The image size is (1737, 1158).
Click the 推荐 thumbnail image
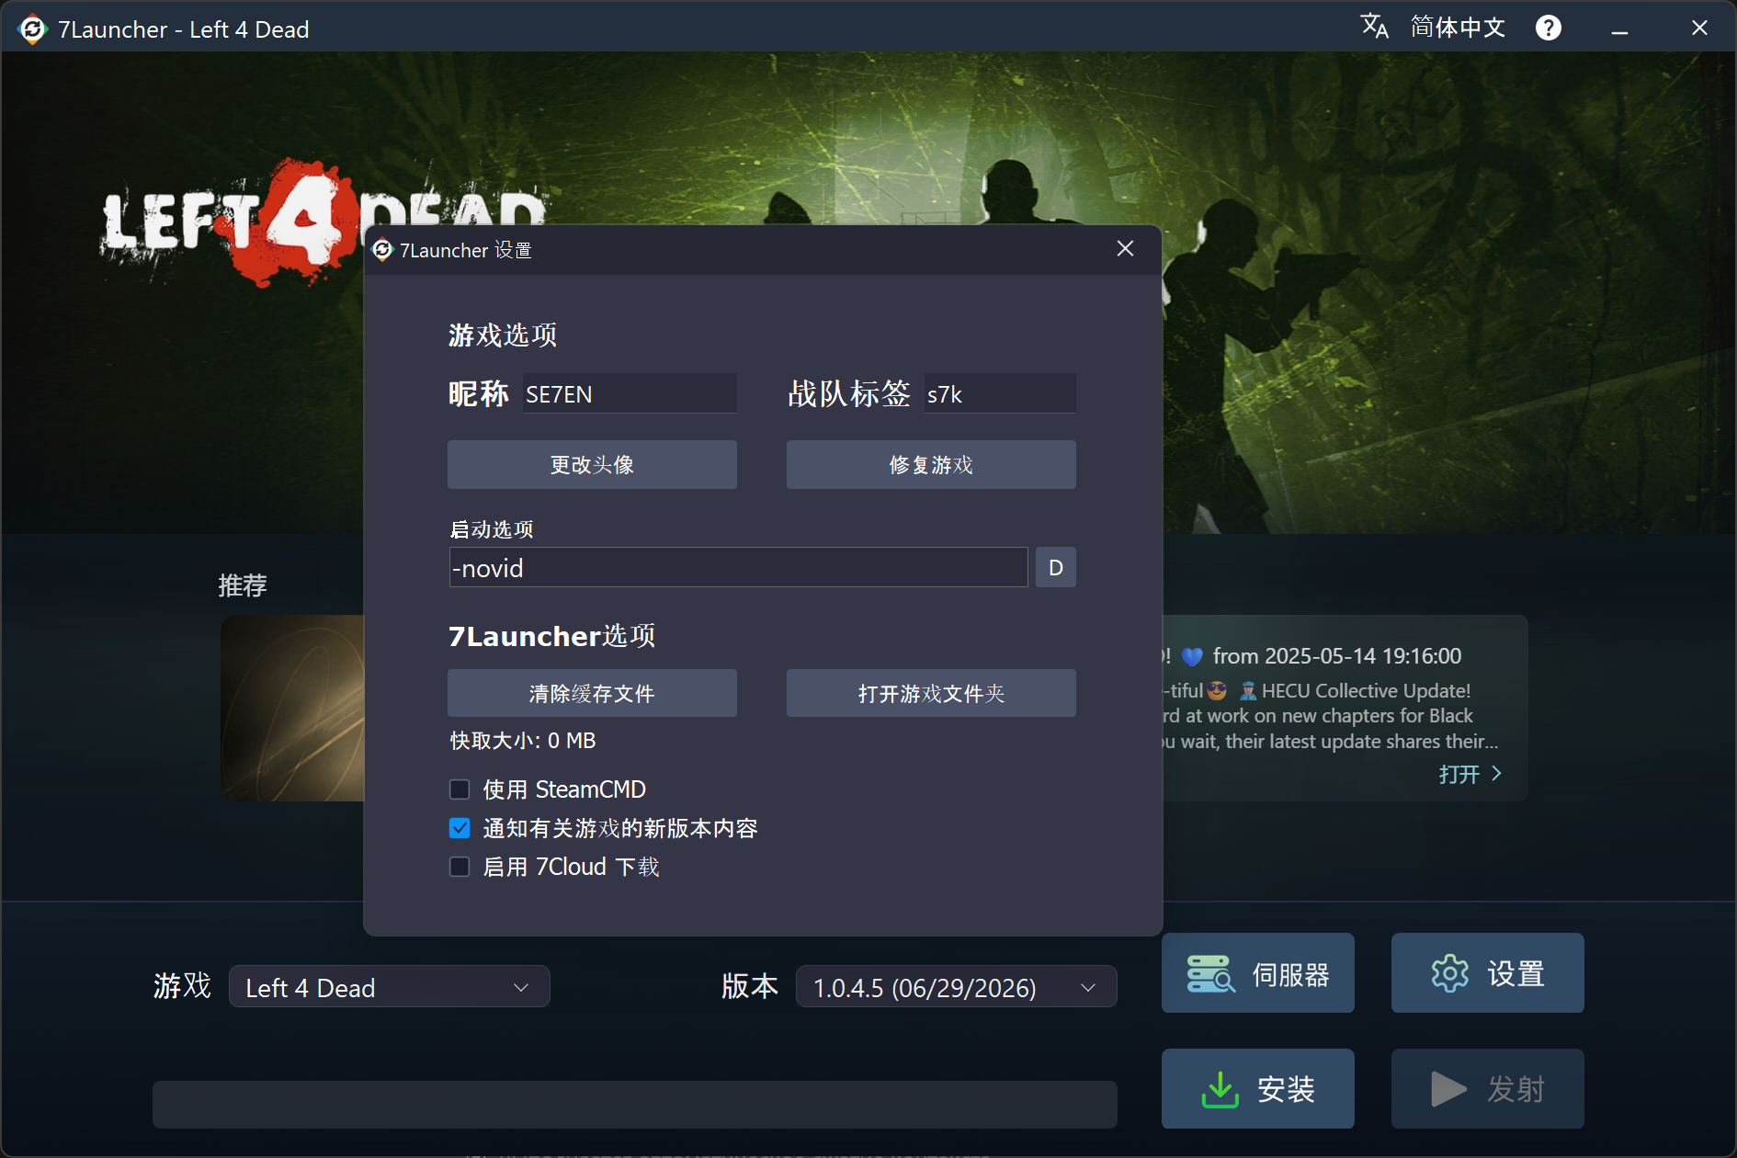[x=293, y=708]
